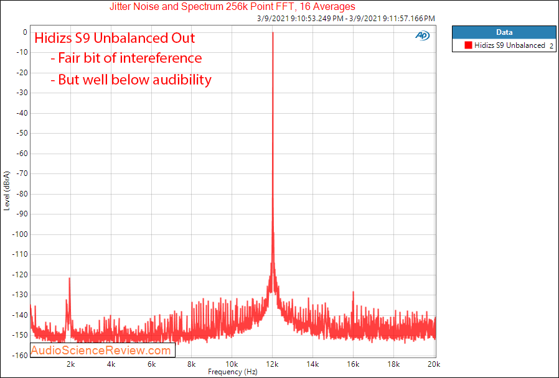Click the Hidizs S9 Unbalanced Out annotation
559x378 pixels.
pos(115,38)
